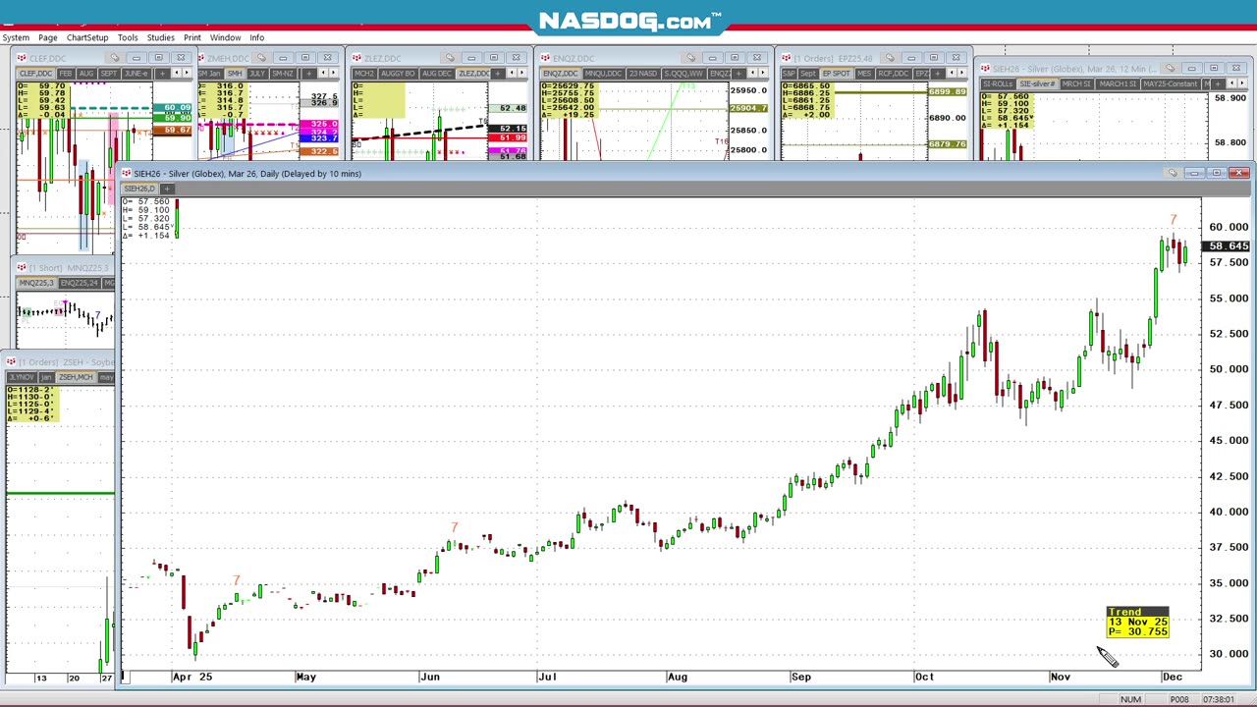
Task: Select JUNE-e tab in CLEF window
Action: (x=136, y=74)
